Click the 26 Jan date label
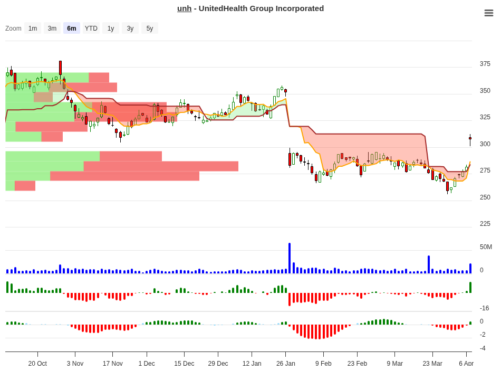This screenshot has height=380, width=501. point(286,363)
